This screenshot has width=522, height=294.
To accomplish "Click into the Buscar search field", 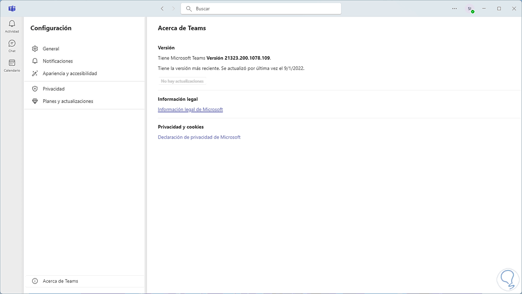I will coord(261,8).
